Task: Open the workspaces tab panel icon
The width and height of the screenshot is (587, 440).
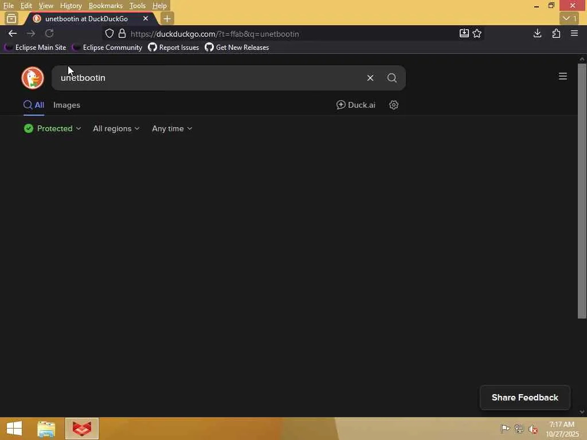Action: tap(11, 18)
